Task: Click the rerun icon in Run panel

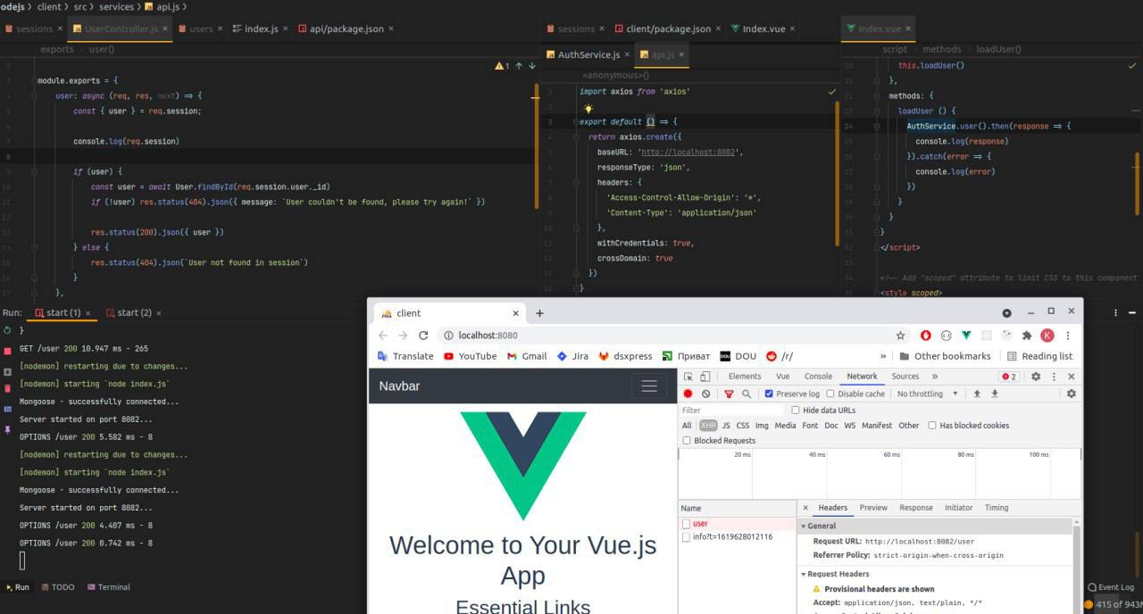Action: [x=8, y=330]
